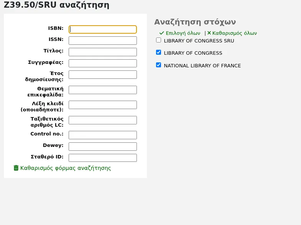This screenshot has width=301, height=225.
Task: Uncheck the LIBRARY OF CONGRESS target checkbox
Action: pyautogui.click(x=159, y=52)
